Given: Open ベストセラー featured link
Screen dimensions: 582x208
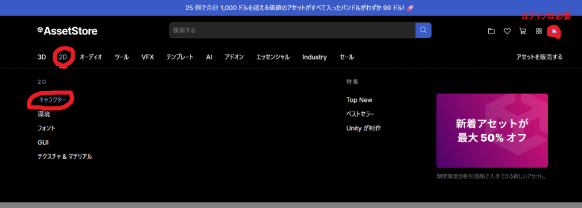Looking at the screenshot, I should pos(360,114).
